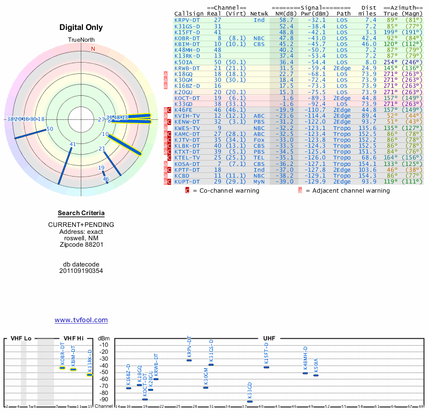Click the adjacent channel warning icon beside KWES-TV
This screenshot has height=411, width=428.
[165, 128]
